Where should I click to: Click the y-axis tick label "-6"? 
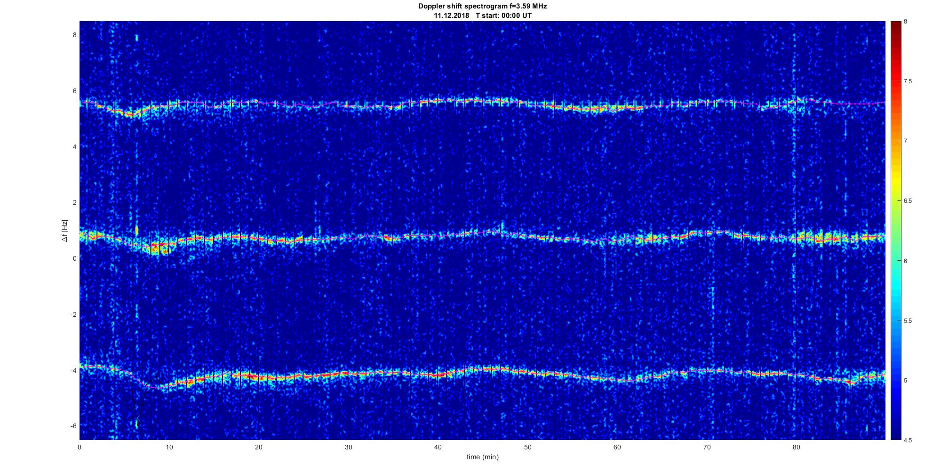(x=73, y=426)
